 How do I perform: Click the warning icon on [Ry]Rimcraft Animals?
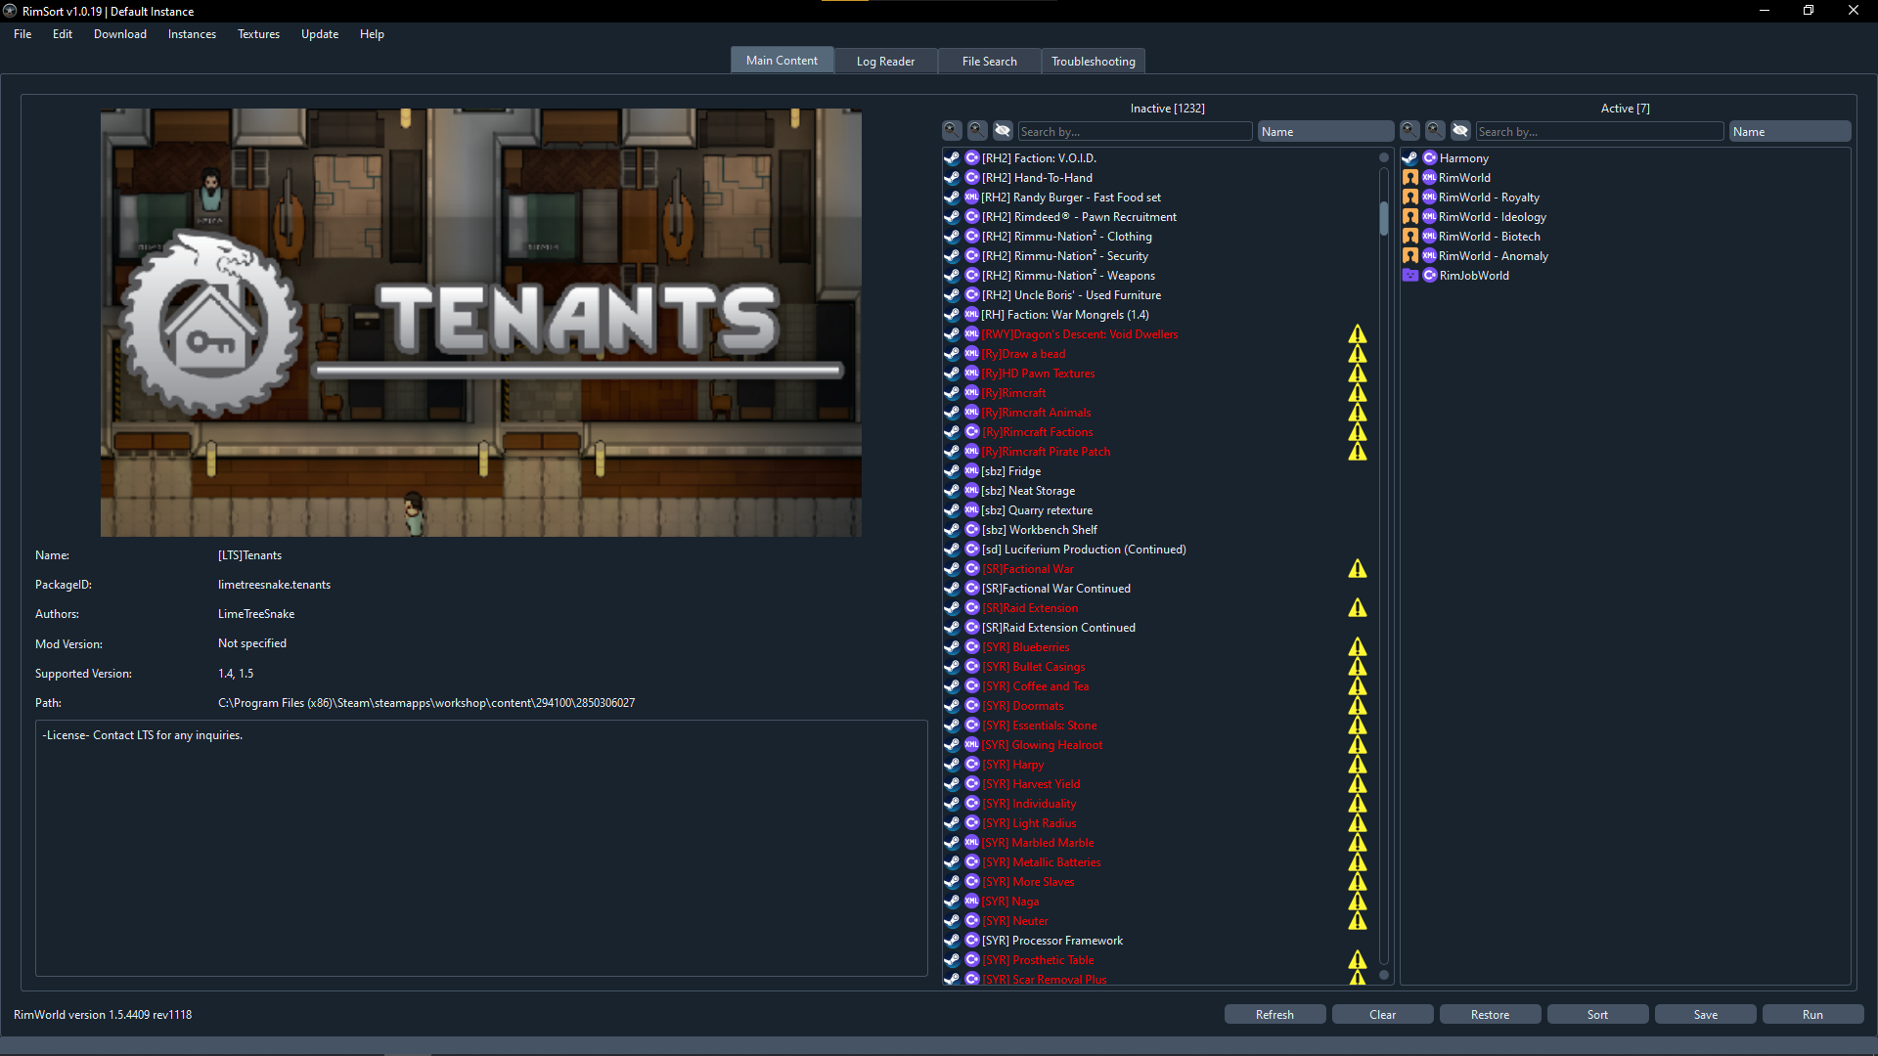pos(1358,413)
